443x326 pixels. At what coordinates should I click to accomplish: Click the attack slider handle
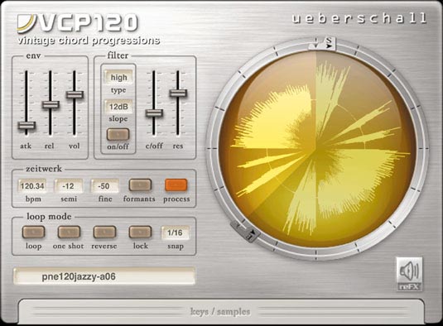26,125
